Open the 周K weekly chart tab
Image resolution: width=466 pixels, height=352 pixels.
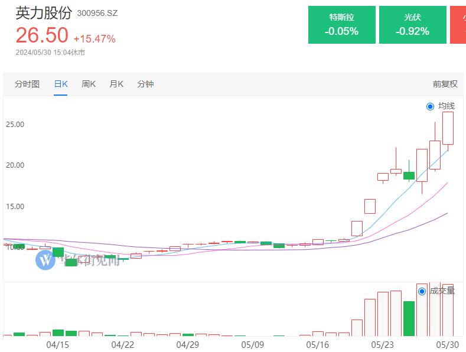click(x=89, y=84)
